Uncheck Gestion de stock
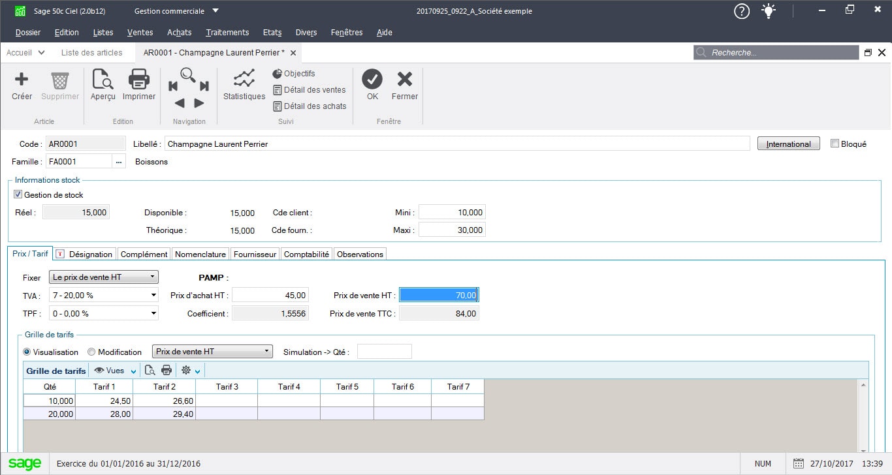 pos(18,194)
